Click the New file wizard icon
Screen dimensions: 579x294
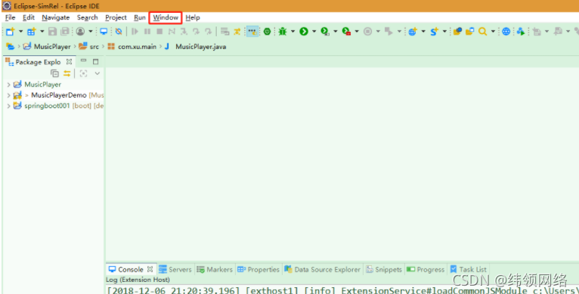coord(10,32)
